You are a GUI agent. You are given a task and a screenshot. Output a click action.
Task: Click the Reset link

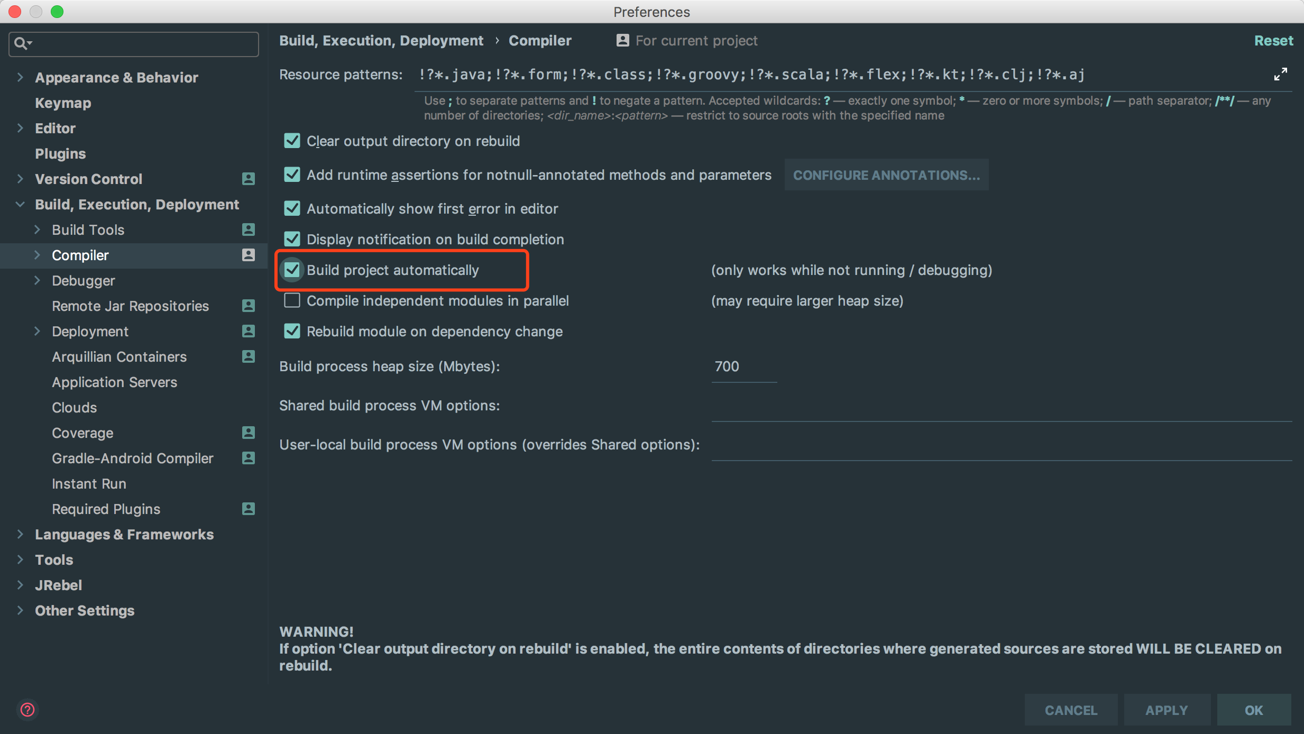coord(1273,41)
